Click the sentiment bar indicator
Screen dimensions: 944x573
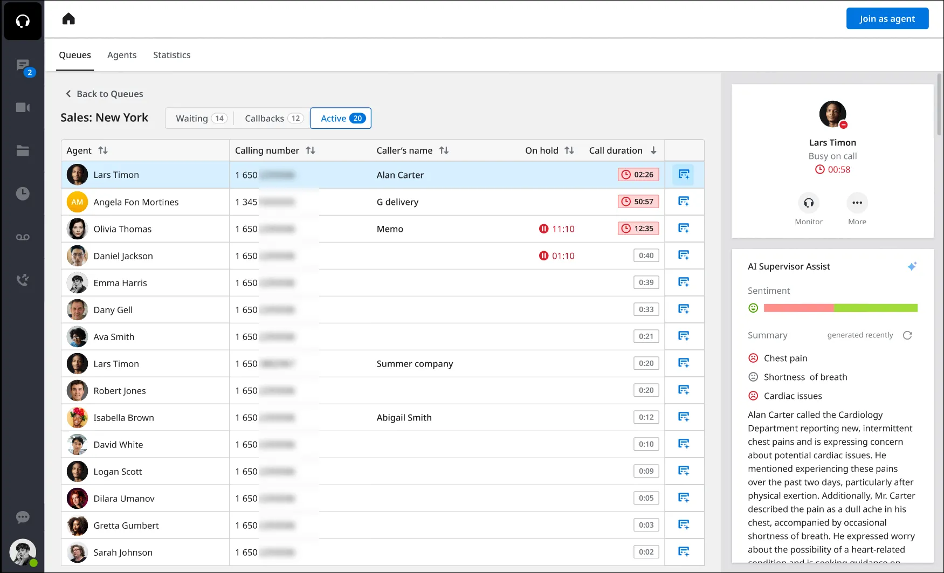pyautogui.click(x=840, y=308)
